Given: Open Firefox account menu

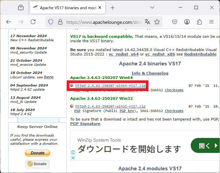Looking at the screenshot, I should (x=187, y=22).
